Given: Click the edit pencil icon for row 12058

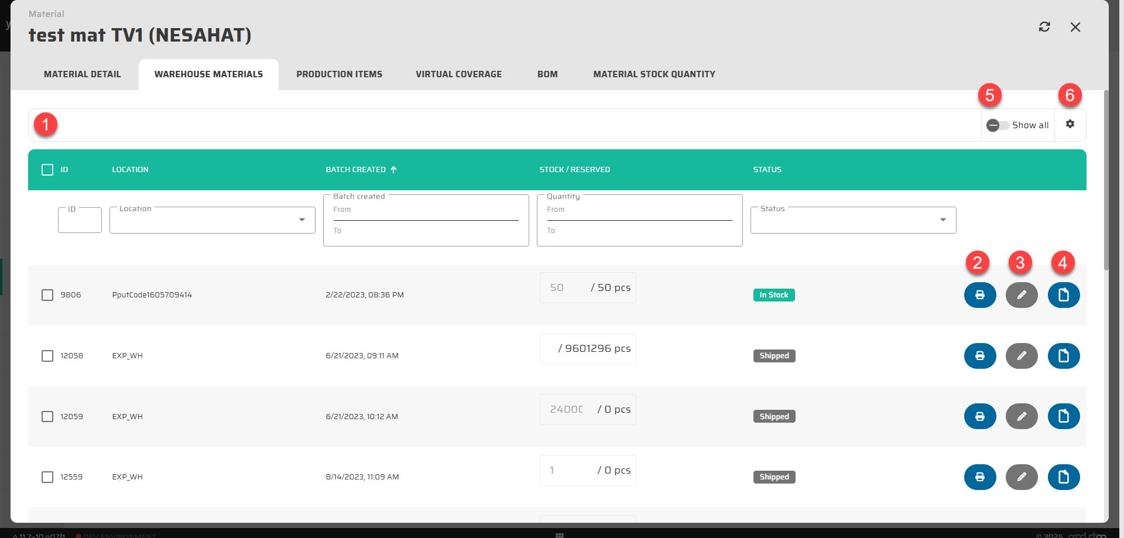Looking at the screenshot, I should pos(1021,356).
